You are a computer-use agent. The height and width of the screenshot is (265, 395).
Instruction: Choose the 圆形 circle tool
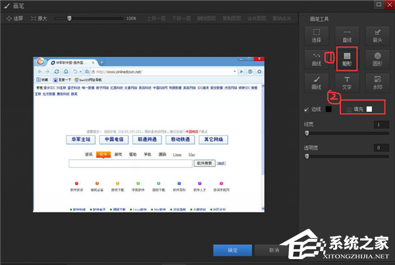click(377, 59)
